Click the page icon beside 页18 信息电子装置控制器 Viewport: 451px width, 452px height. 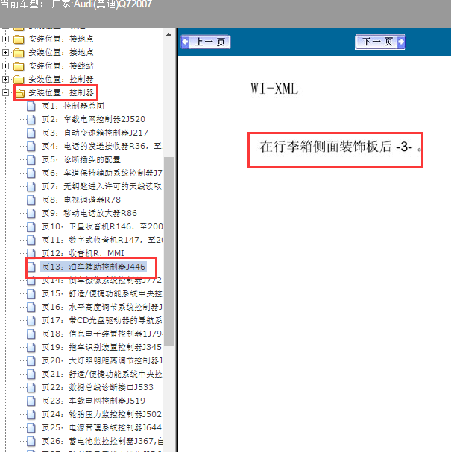pos(31,334)
